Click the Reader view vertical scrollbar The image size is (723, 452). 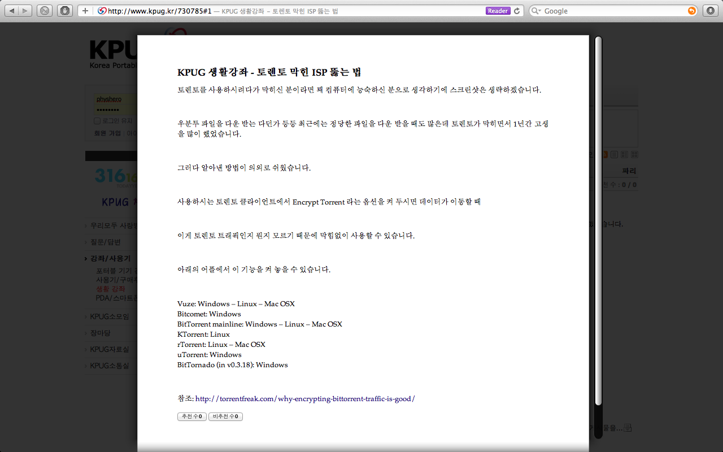[598, 220]
